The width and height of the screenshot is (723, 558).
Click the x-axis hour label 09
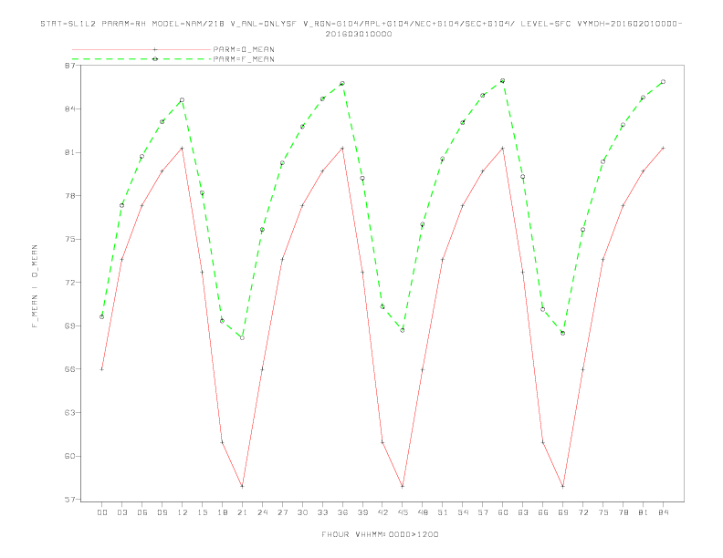162,512
